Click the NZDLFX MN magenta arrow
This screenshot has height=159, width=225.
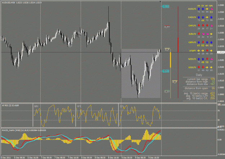tap(211, 59)
